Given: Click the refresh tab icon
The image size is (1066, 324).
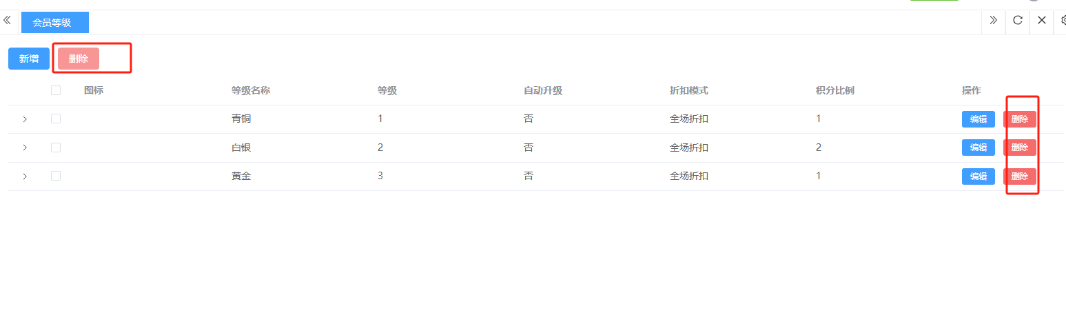Looking at the screenshot, I should [1017, 21].
